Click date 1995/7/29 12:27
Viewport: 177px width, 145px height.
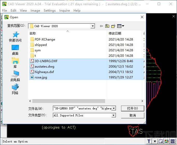click(x=121, y=77)
